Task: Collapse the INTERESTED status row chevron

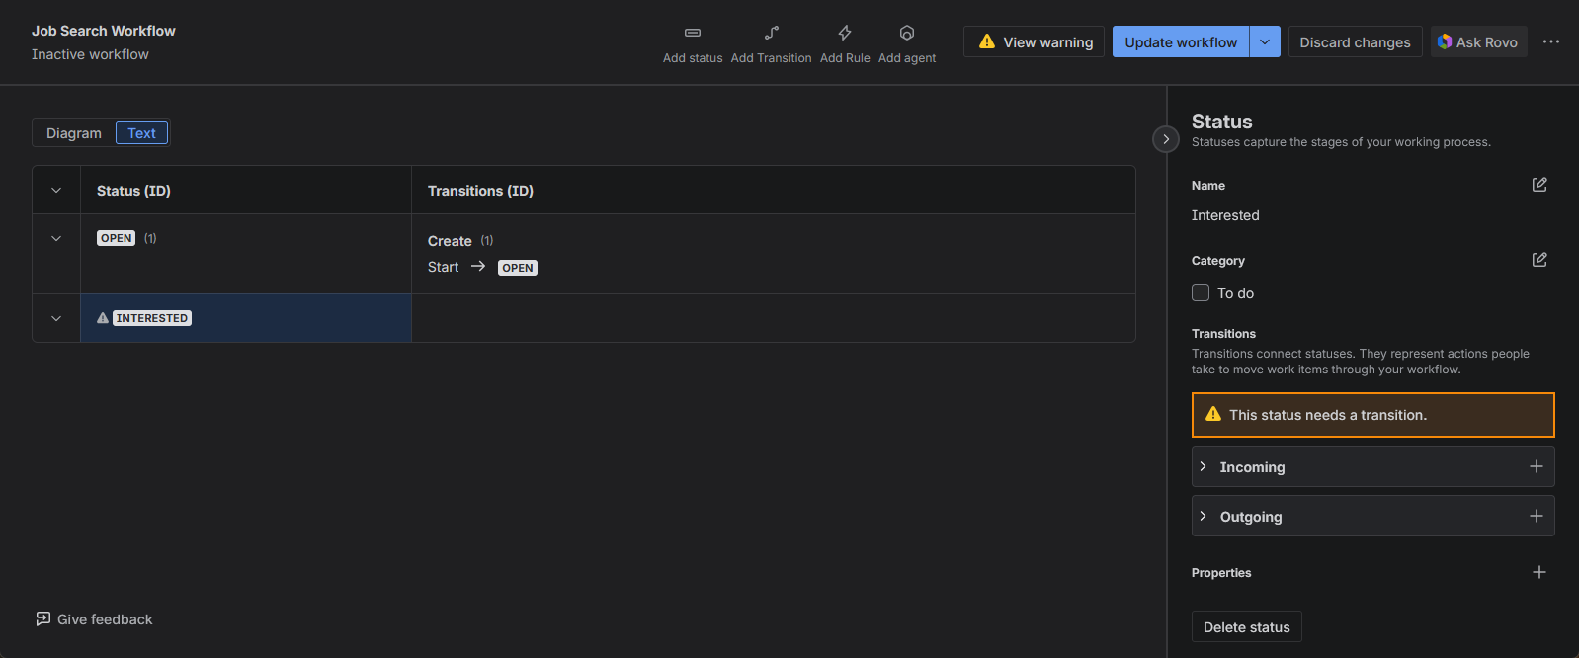Action: pyautogui.click(x=56, y=318)
